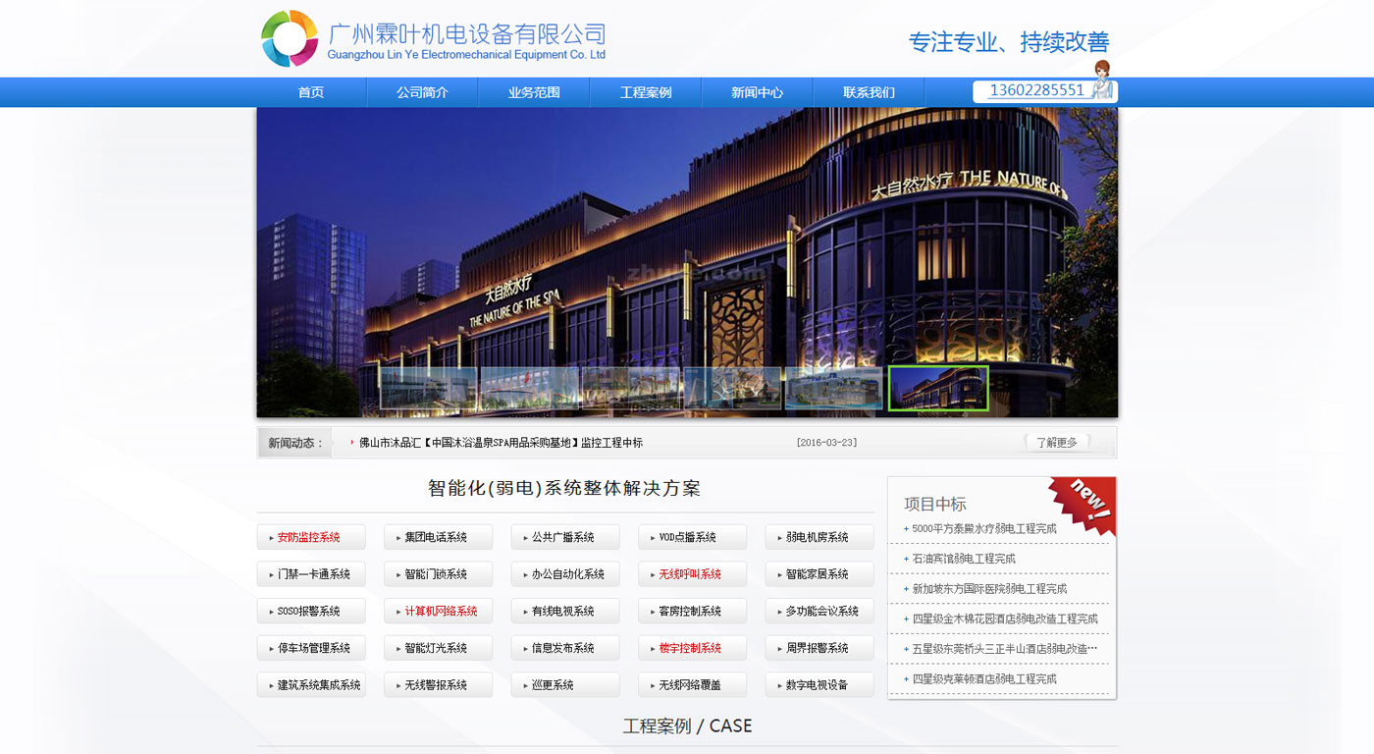The width and height of the screenshot is (1374, 754).
Task: Open 计算机网络系统
Action: [438, 611]
